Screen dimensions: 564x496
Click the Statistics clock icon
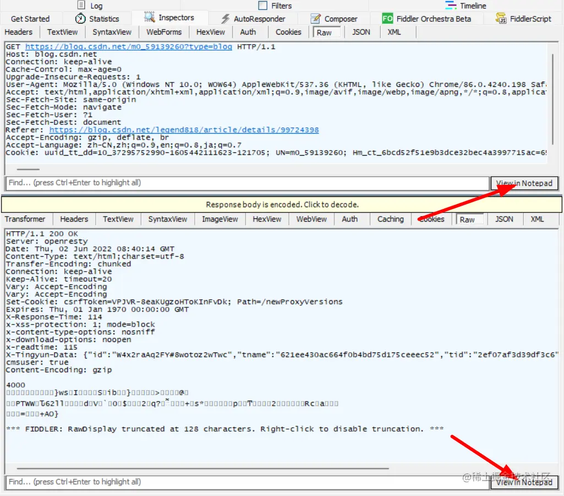click(x=80, y=19)
